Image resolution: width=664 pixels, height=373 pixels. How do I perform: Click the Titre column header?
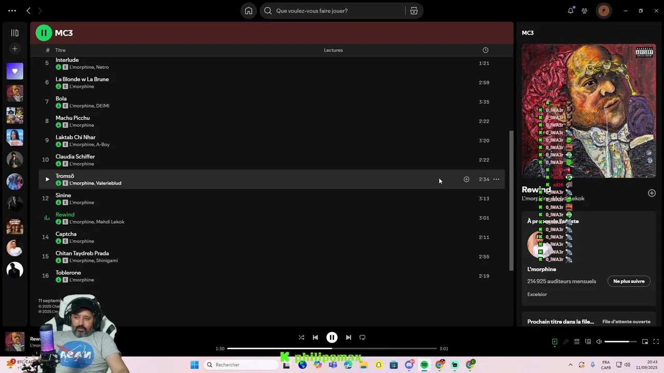click(x=61, y=50)
